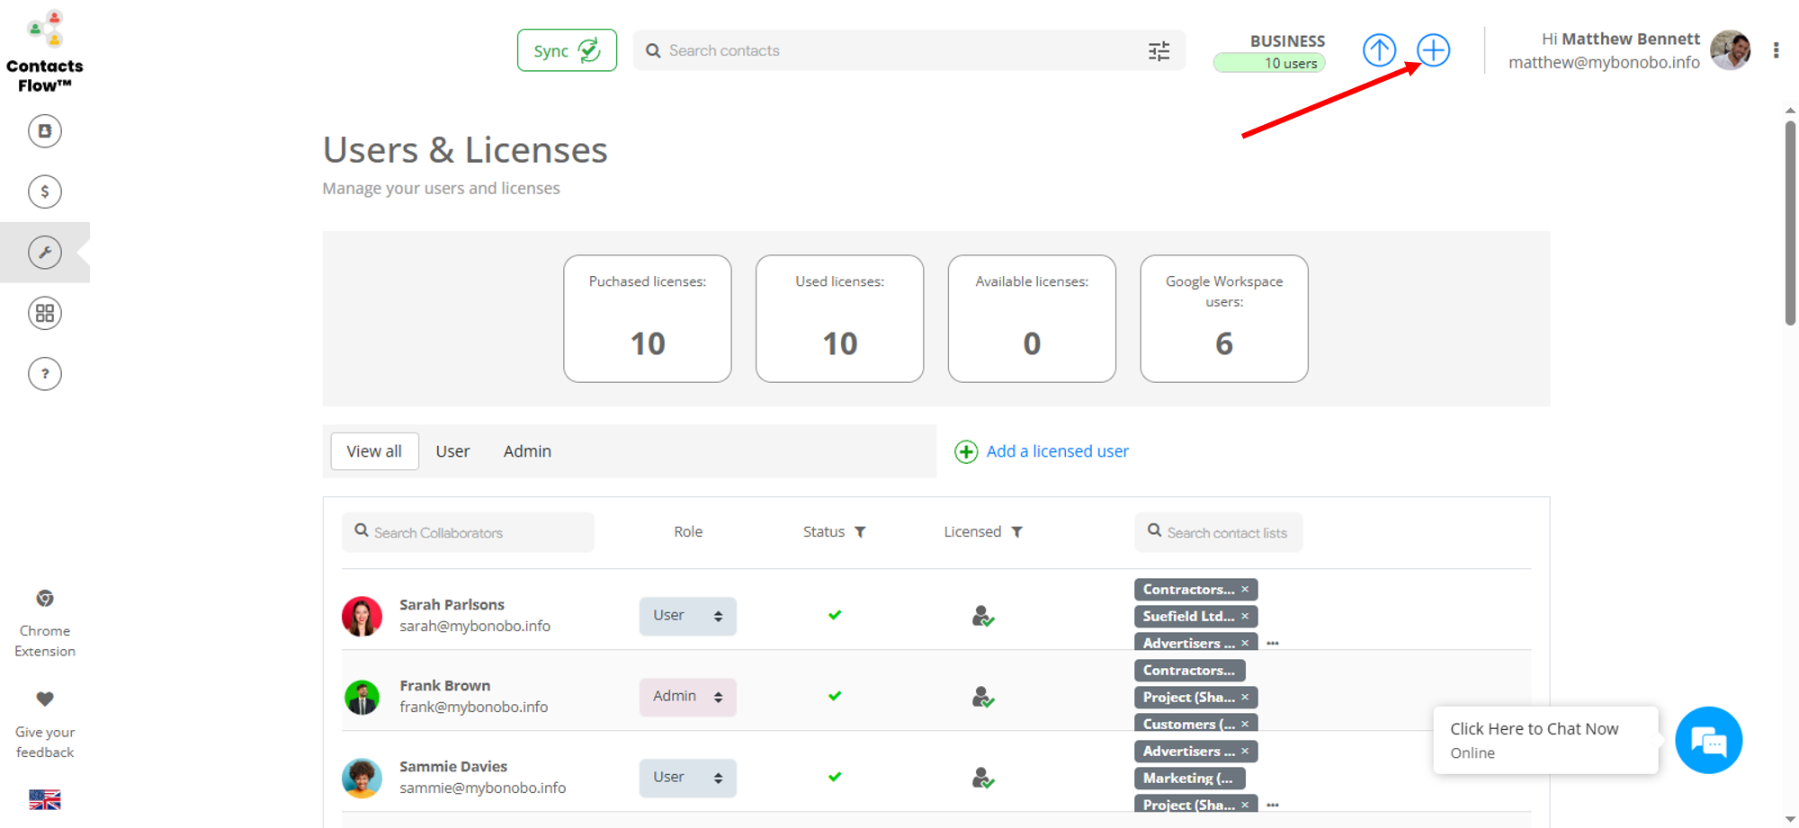
Task: Click the page's vertical scrollbar
Action: point(1790,225)
